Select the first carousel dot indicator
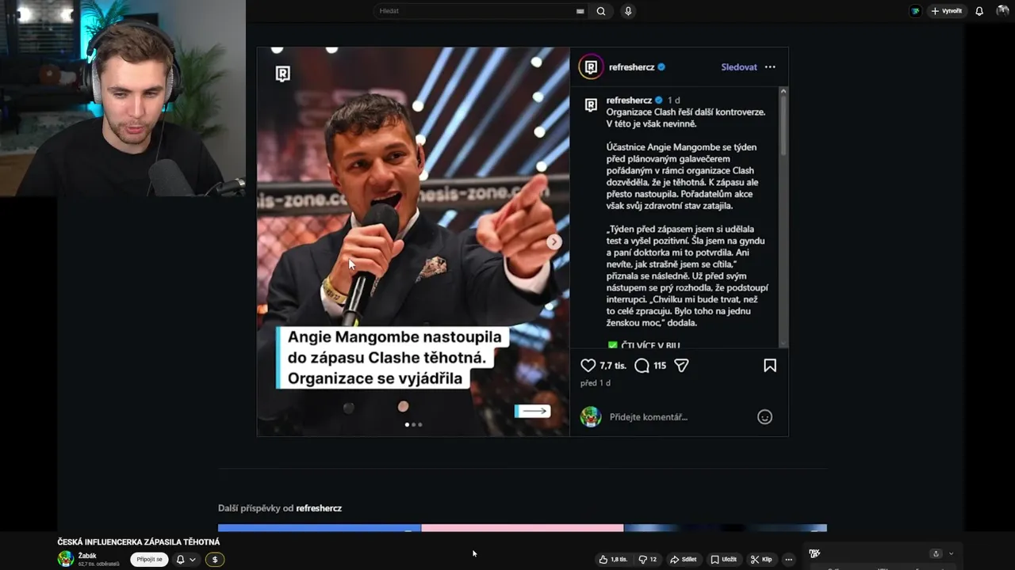This screenshot has height=570, width=1015. point(408,424)
